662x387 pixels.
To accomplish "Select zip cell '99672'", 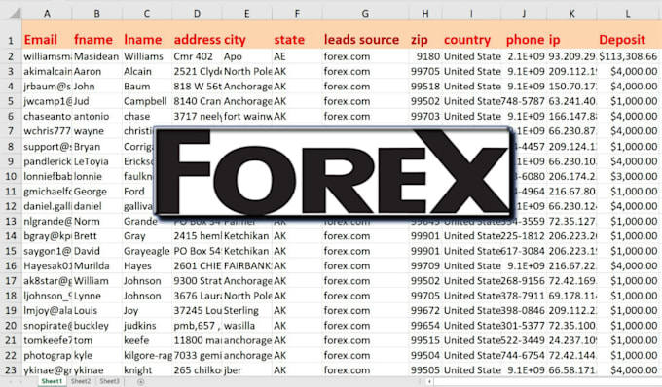I will tap(425, 311).
